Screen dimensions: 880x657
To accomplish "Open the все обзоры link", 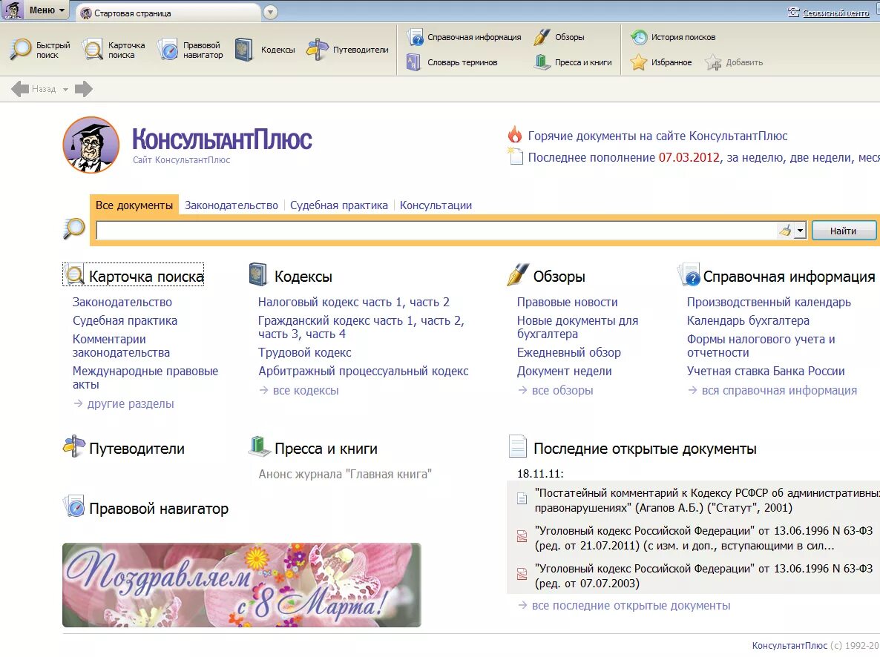I will pyautogui.click(x=562, y=390).
